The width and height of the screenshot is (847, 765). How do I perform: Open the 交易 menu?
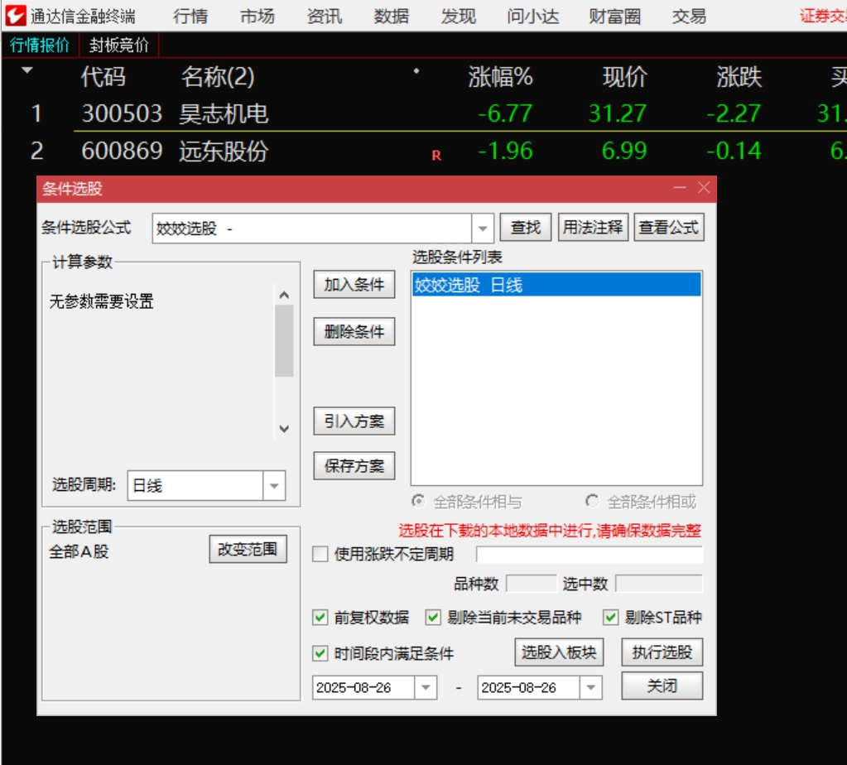click(689, 17)
